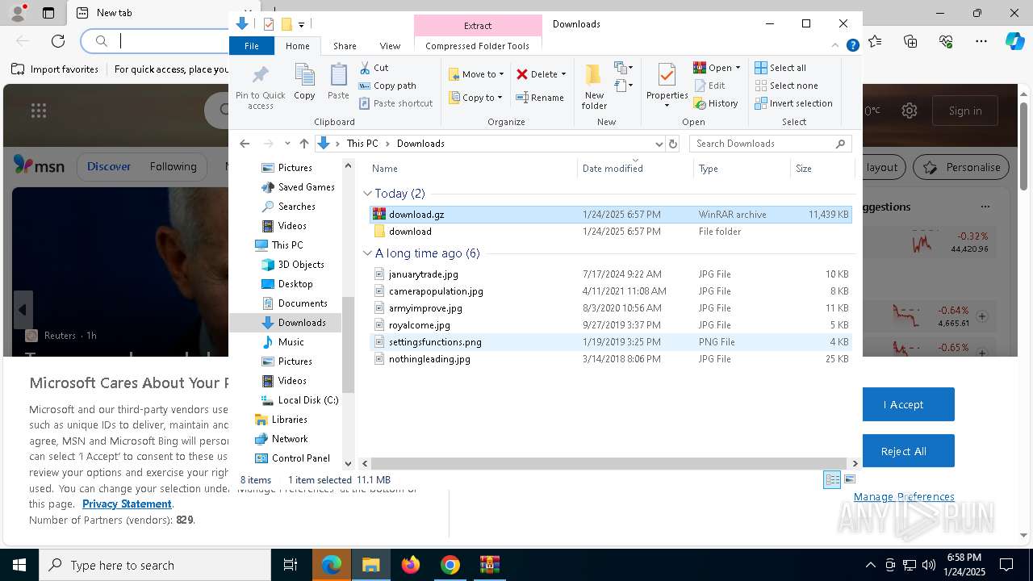
Task: Open MSN settings gear in Edge
Action: coord(910,111)
